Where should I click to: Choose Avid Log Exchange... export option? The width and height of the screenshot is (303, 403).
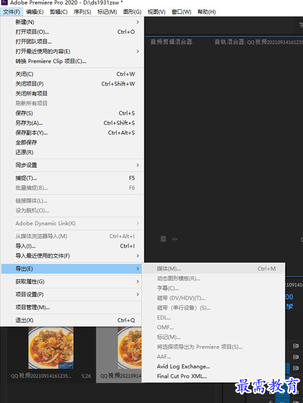213,366
